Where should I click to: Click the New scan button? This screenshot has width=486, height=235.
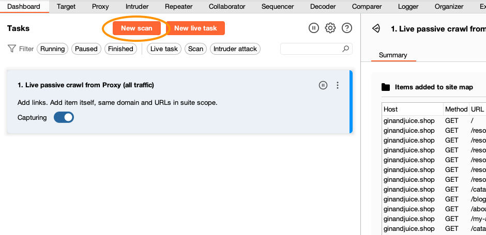coord(136,28)
